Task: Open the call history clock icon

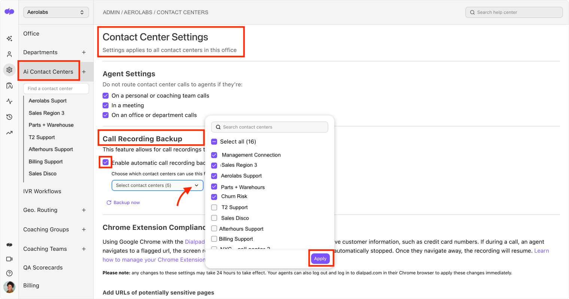Action: (9, 117)
